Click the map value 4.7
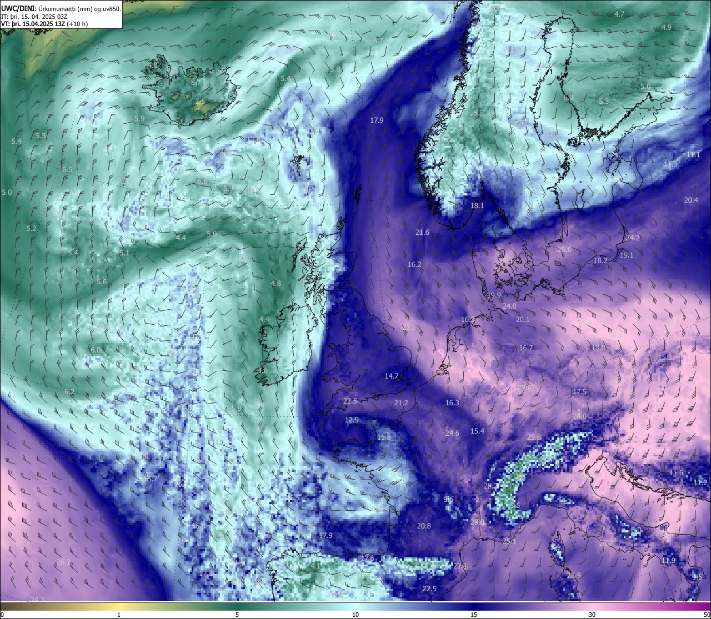The width and height of the screenshot is (711, 619). [619, 14]
